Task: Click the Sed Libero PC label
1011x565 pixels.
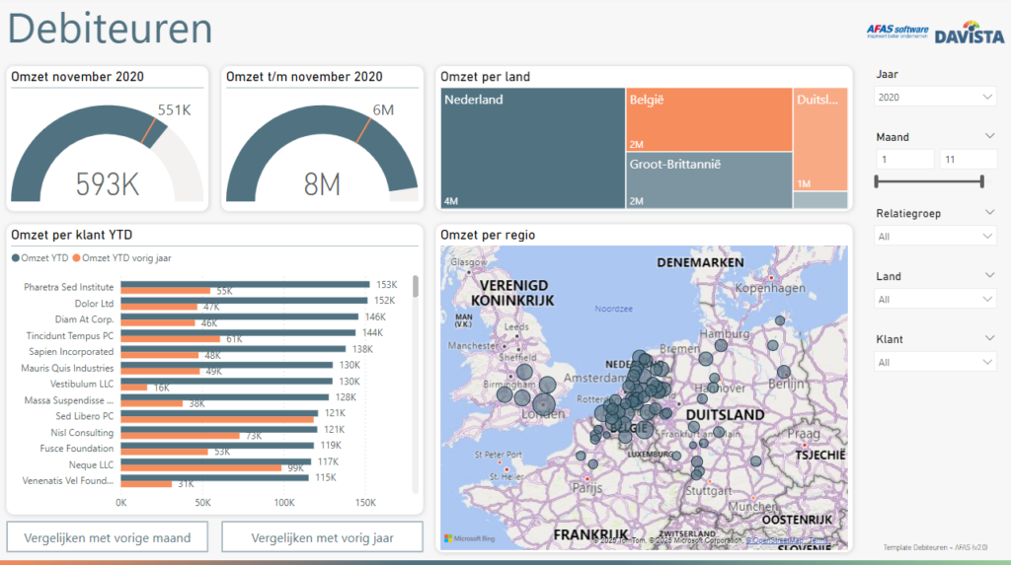Action: click(x=85, y=416)
